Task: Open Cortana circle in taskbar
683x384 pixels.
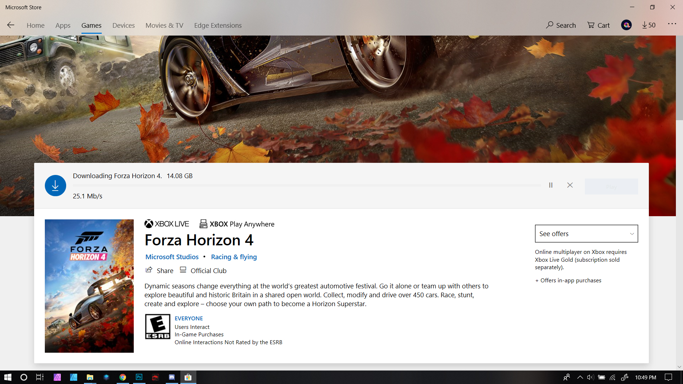Action: tap(24, 377)
